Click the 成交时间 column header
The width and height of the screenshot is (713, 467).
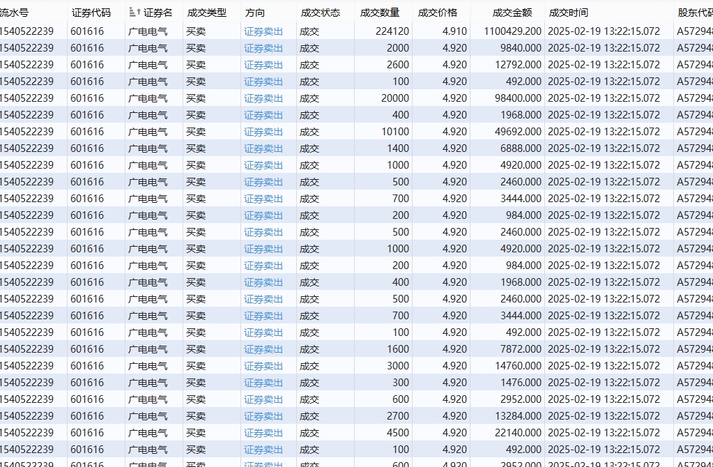tap(568, 13)
